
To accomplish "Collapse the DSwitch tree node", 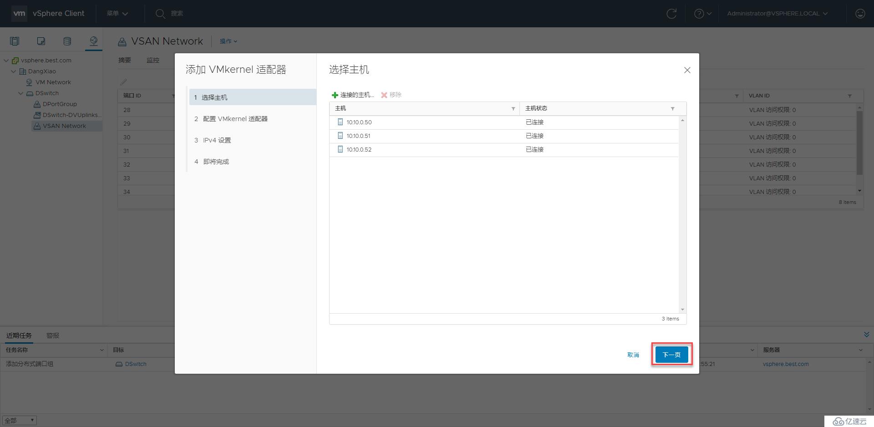I will click(x=21, y=93).
